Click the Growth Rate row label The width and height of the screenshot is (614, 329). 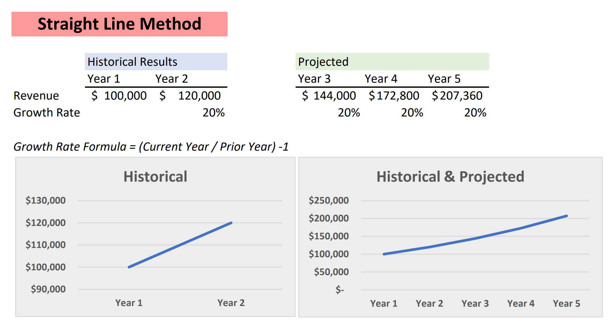47,113
